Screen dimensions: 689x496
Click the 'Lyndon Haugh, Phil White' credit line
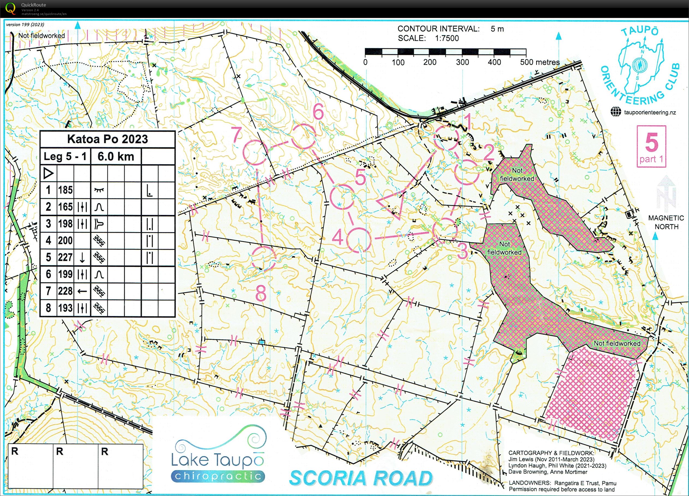click(557, 466)
